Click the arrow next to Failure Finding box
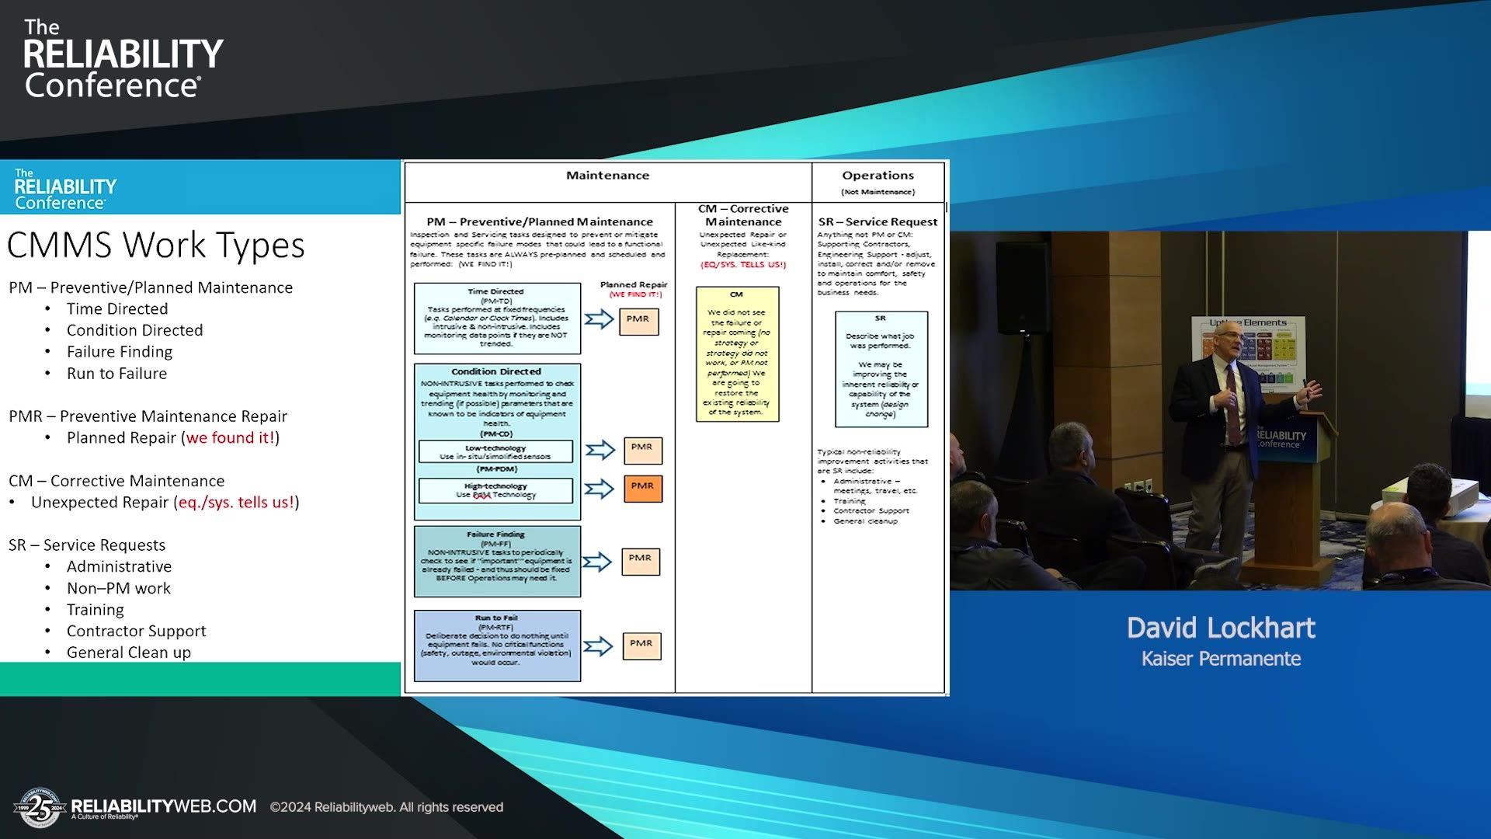Image resolution: width=1491 pixels, height=839 pixels. coord(597,562)
